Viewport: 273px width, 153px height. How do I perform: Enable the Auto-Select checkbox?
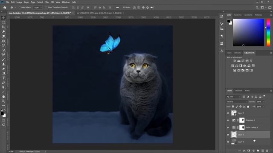click(20, 8)
